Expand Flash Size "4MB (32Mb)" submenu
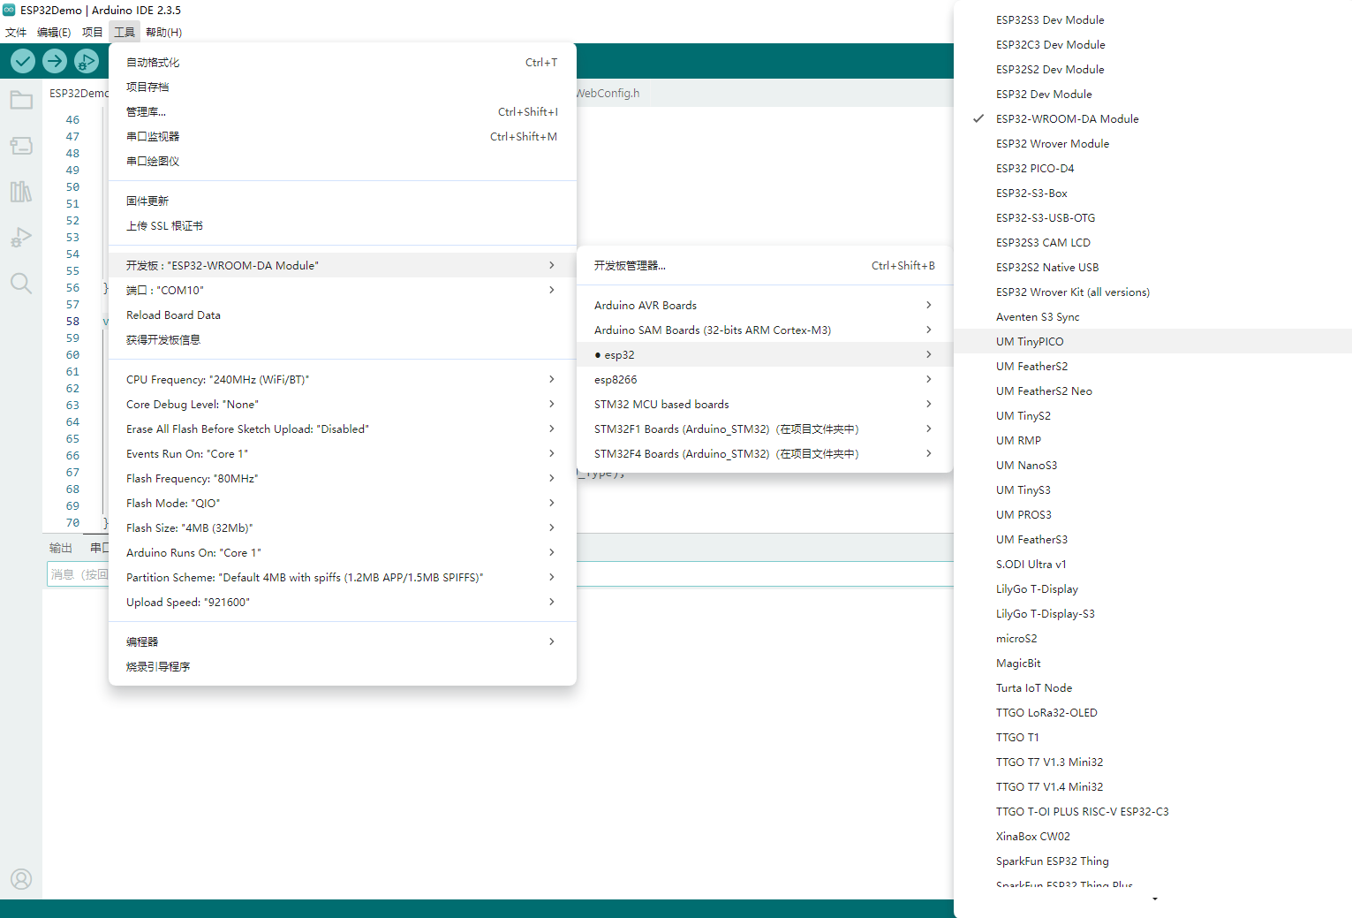The width and height of the screenshot is (1352, 918). [x=343, y=527]
